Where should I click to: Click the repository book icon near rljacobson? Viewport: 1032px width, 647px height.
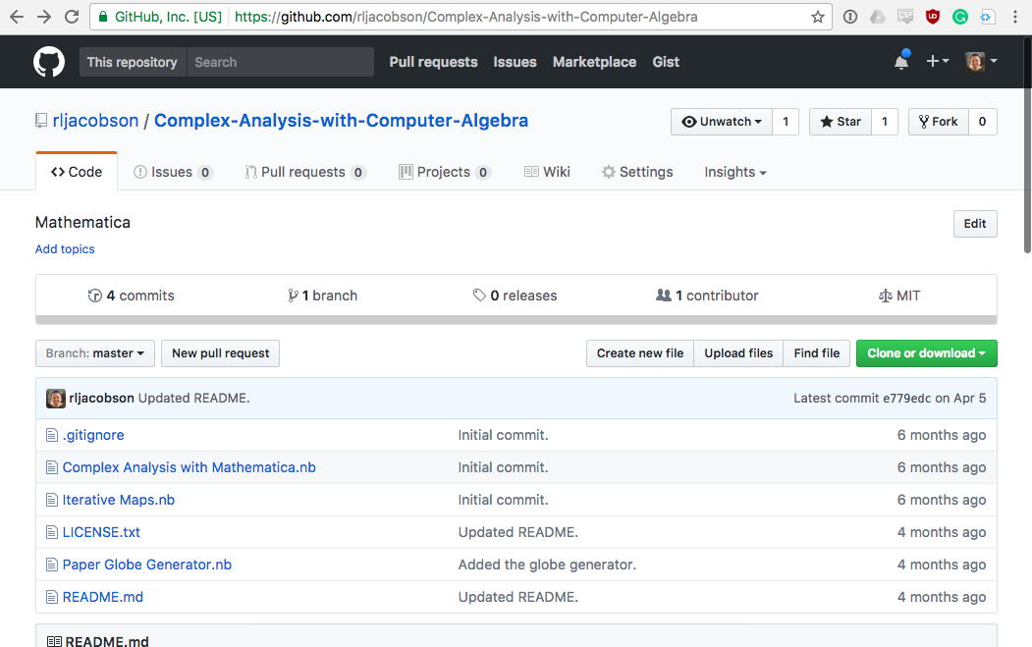tap(41, 121)
